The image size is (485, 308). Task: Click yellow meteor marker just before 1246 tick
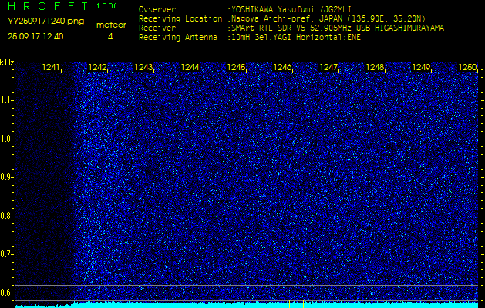(289, 303)
